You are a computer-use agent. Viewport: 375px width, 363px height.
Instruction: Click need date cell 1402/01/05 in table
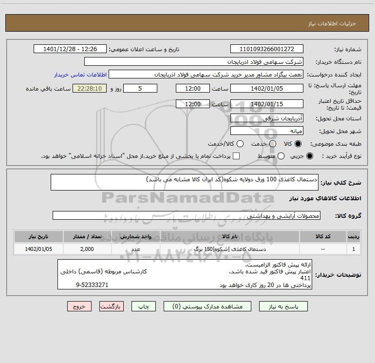38,249
